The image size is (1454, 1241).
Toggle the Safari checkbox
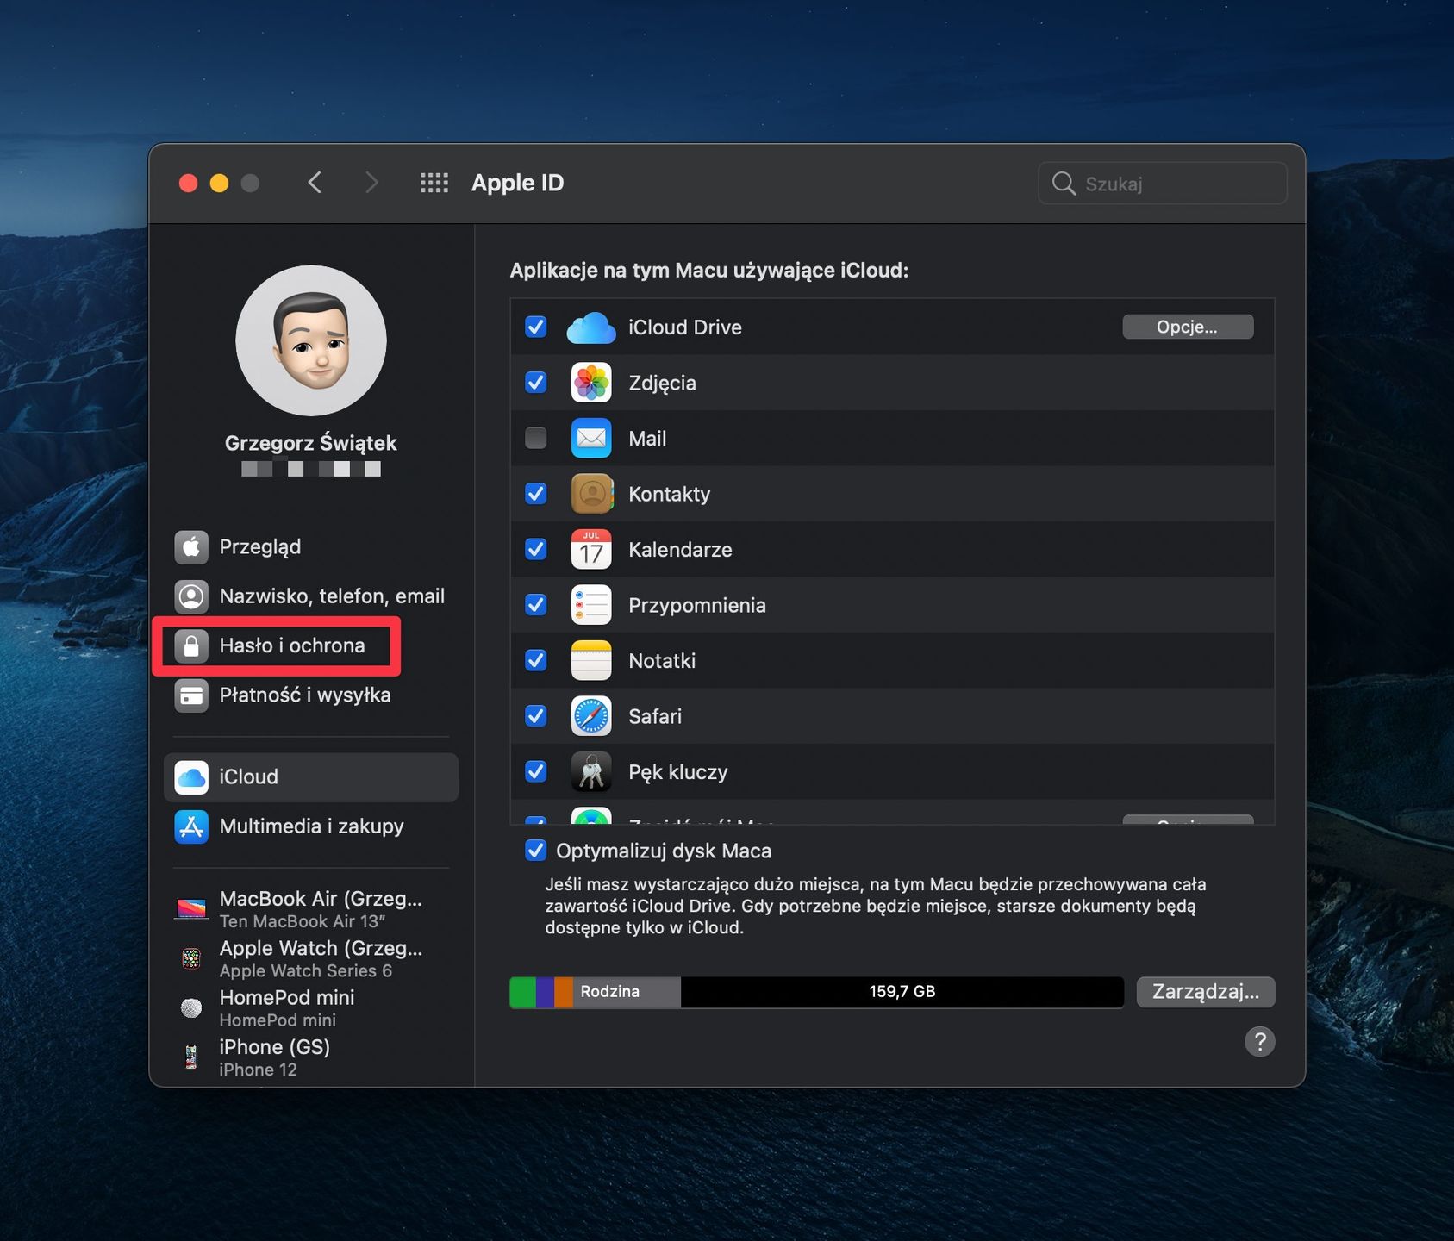point(536,716)
